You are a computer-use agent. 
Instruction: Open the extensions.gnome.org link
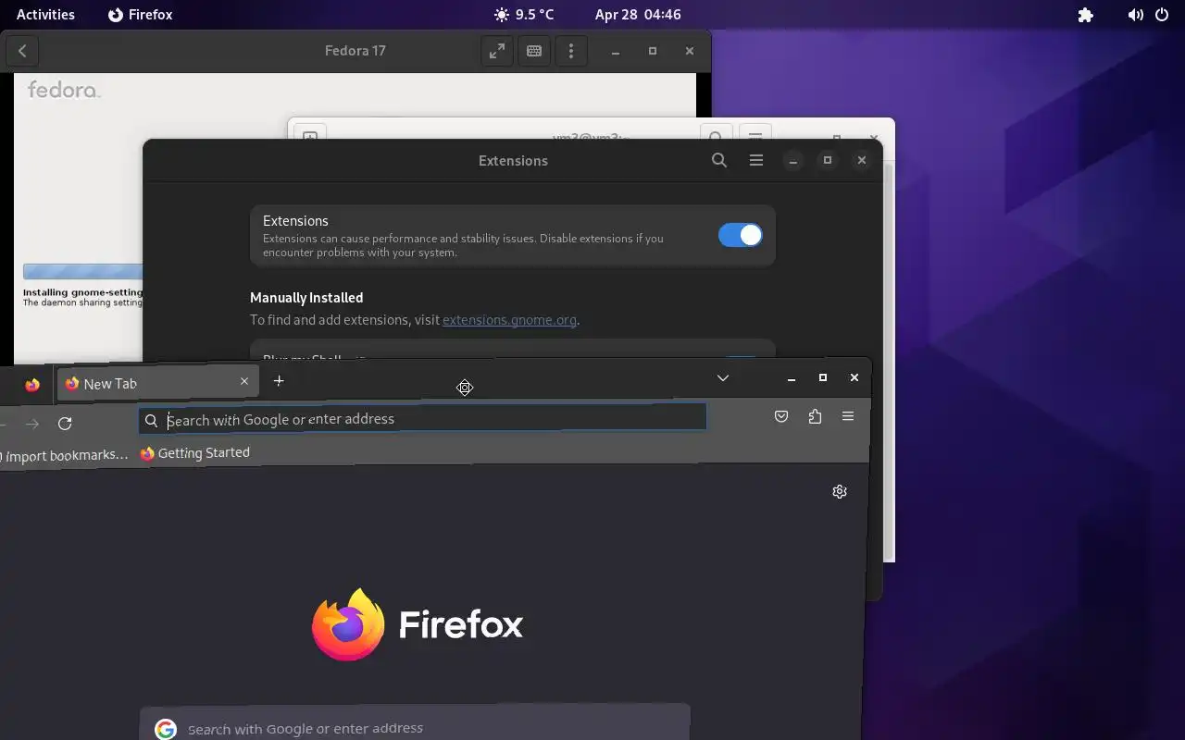pos(509,320)
